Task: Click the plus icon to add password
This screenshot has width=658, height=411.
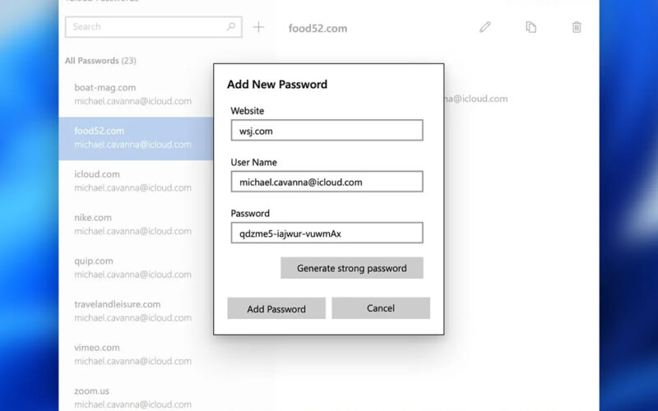Action: pyautogui.click(x=259, y=27)
